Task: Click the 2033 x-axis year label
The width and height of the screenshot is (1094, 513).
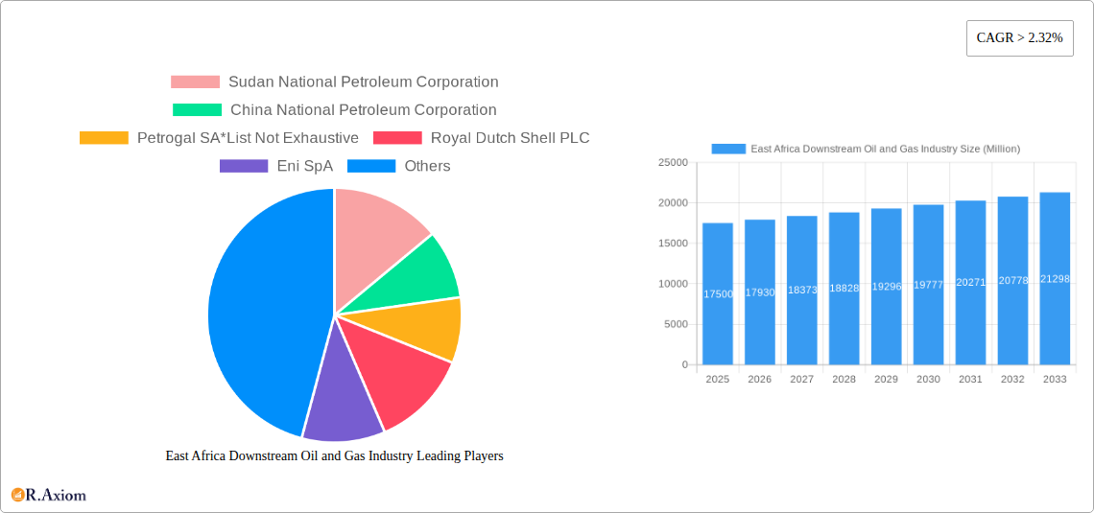Action: (x=1055, y=379)
